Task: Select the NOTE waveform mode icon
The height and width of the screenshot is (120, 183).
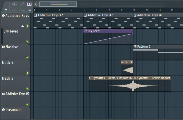Action: pos(14,4)
